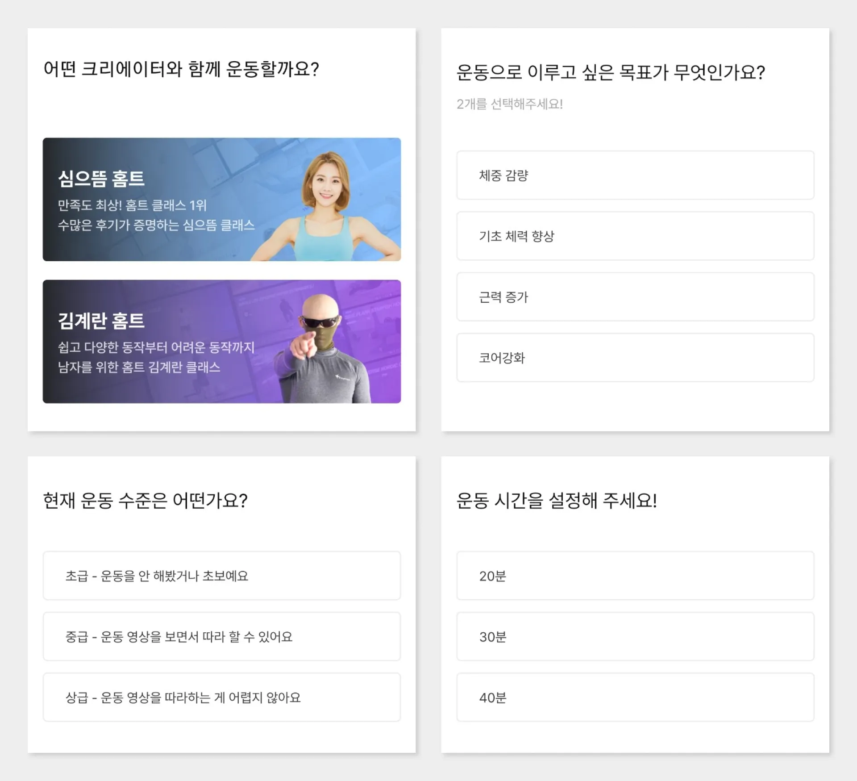Set workout time to 20분
Screen dimensions: 857x781
click(635, 576)
